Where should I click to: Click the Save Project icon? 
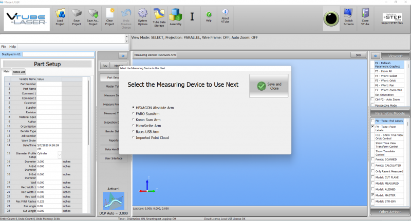pyautogui.click(x=77, y=14)
